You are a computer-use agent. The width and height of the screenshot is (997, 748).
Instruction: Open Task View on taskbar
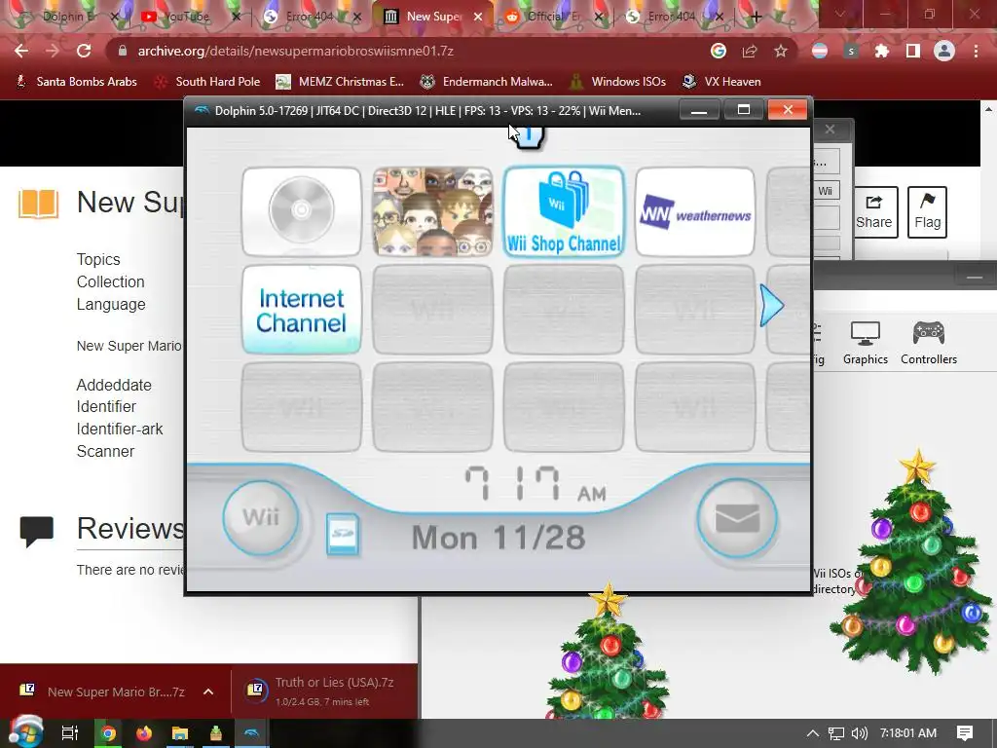click(x=70, y=733)
